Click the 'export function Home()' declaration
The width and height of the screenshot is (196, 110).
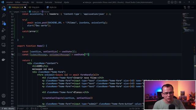click(x=32, y=46)
